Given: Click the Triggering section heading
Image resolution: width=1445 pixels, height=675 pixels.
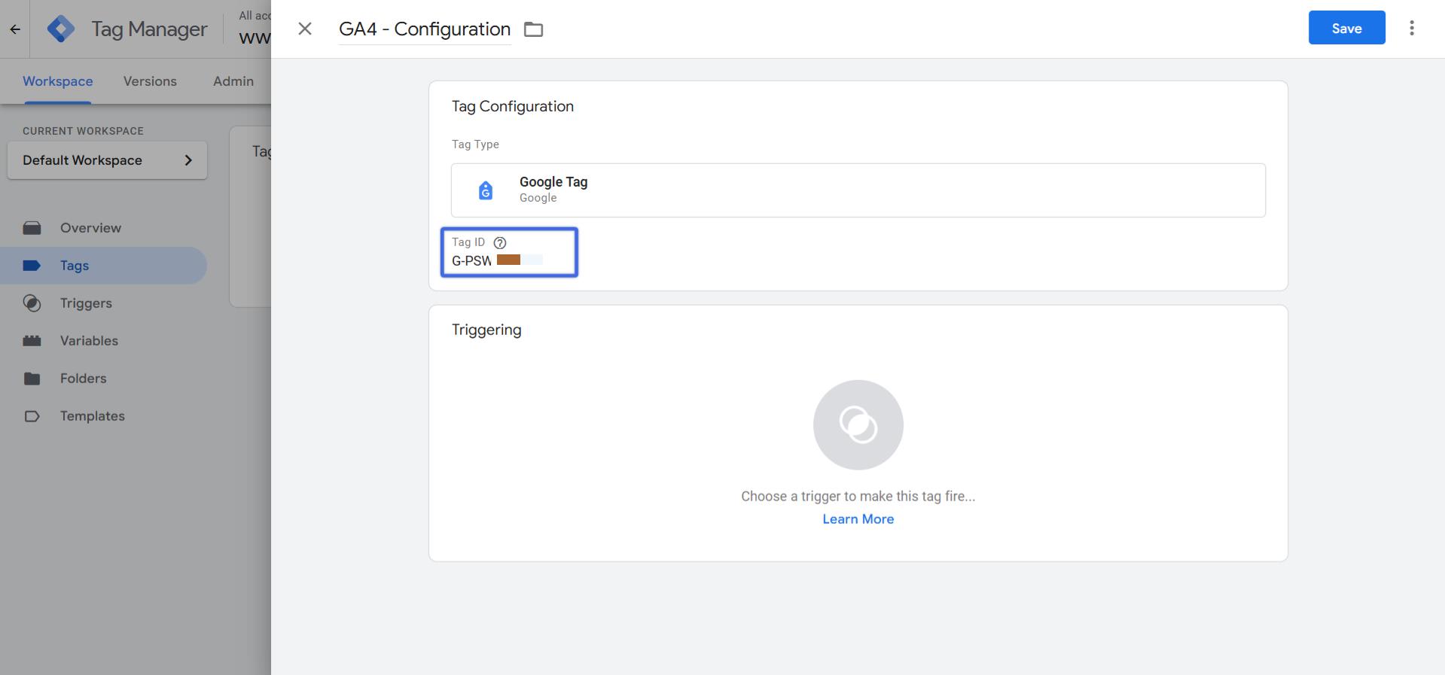Looking at the screenshot, I should [x=486, y=330].
